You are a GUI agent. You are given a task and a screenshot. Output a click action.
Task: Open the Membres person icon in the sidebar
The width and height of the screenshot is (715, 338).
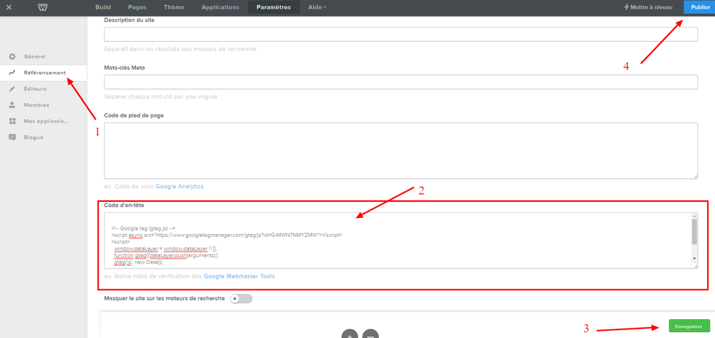point(12,105)
